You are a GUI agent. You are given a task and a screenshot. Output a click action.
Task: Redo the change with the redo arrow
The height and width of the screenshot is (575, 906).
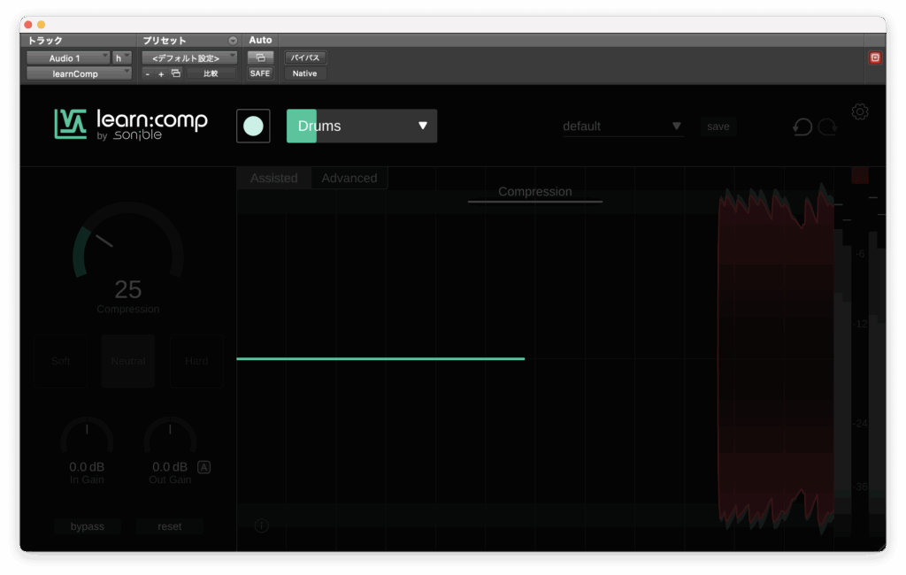[827, 126]
